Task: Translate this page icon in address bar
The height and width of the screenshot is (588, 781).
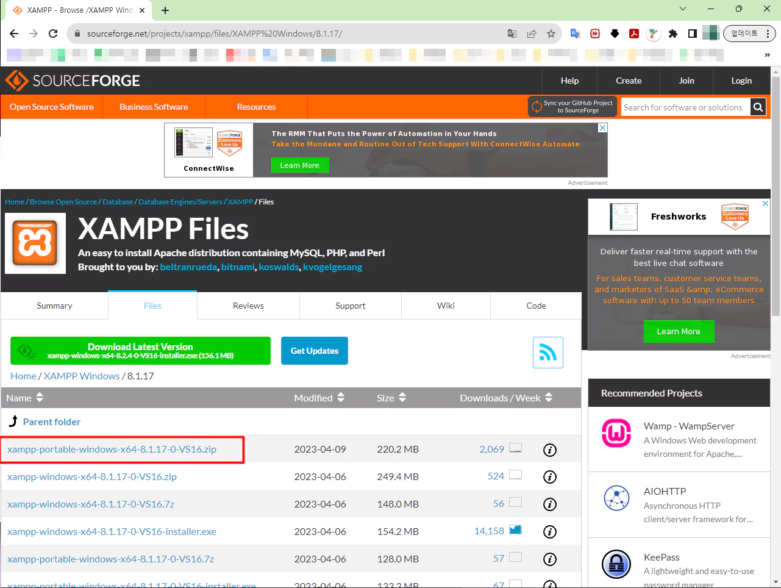Action: pos(512,34)
